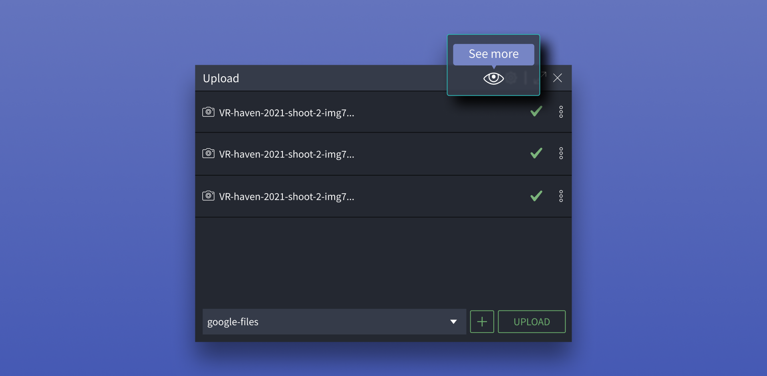Select second VR-haven-2021-shoot-2-img7... file name
767x376 pixels.
point(286,154)
